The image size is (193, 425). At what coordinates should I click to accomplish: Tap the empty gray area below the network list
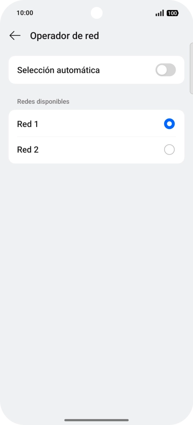96,271
